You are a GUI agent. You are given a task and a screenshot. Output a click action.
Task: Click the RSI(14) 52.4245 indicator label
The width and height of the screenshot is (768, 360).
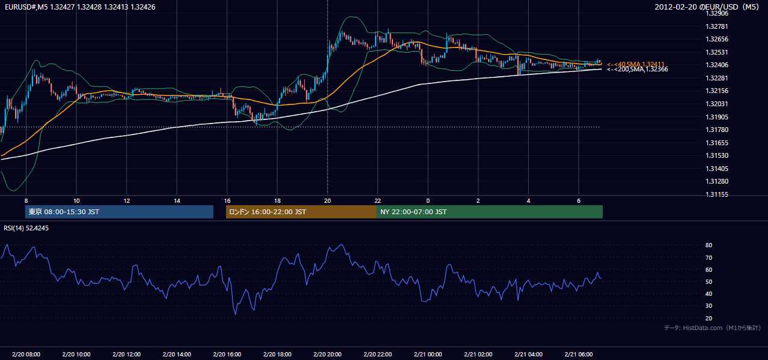[x=26, y=228]
